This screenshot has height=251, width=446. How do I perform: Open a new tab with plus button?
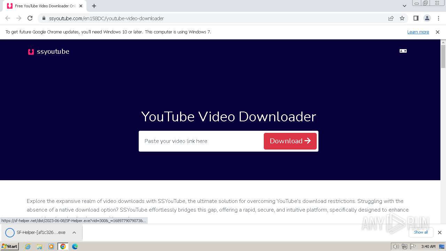(x=94, y=6)
